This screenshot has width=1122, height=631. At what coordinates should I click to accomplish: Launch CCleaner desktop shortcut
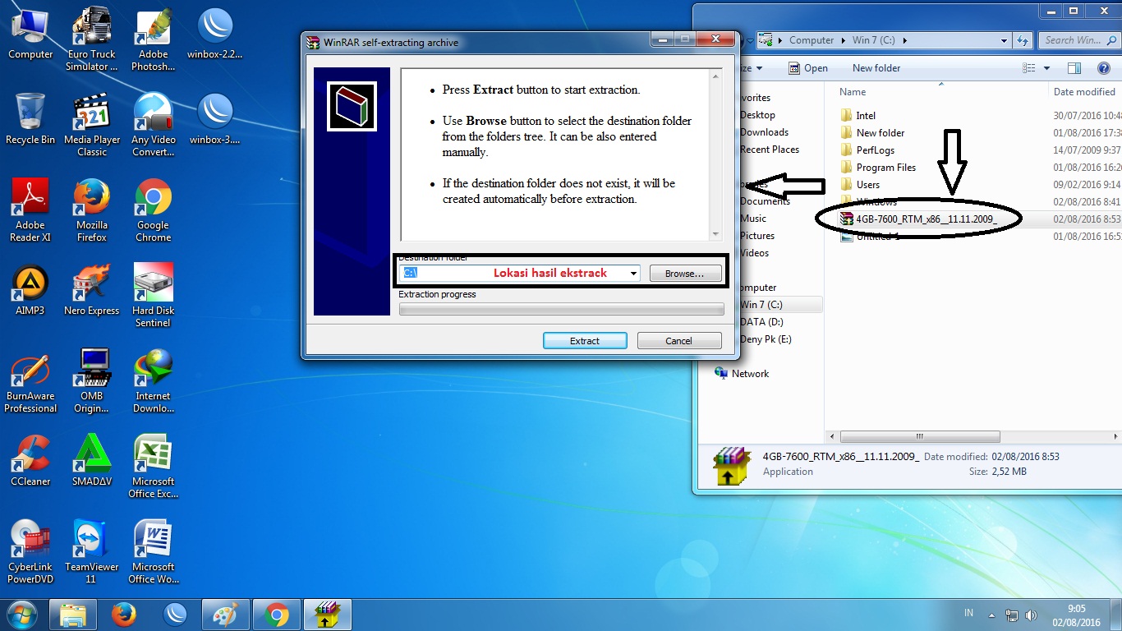30,460
